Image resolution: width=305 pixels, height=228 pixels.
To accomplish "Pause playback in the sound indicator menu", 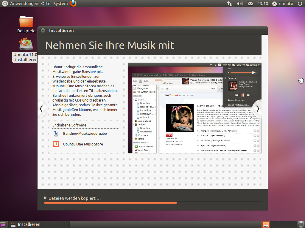I will click(x=243, y=95).
